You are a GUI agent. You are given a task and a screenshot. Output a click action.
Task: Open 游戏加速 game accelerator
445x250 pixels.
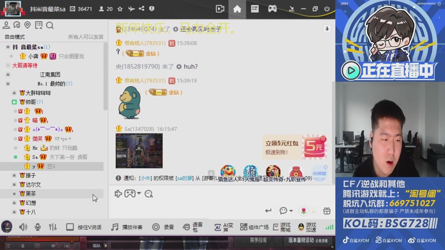[307, 227]
